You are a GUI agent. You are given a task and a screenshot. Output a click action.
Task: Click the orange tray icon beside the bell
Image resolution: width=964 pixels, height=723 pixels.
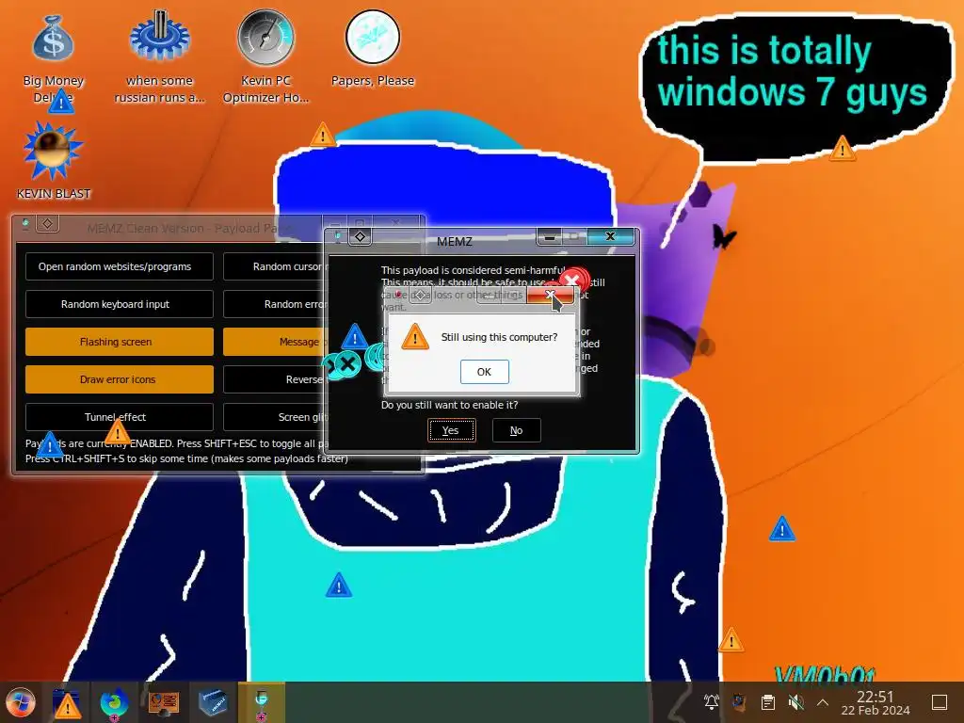pyautogui.click(x=740, y=701)
